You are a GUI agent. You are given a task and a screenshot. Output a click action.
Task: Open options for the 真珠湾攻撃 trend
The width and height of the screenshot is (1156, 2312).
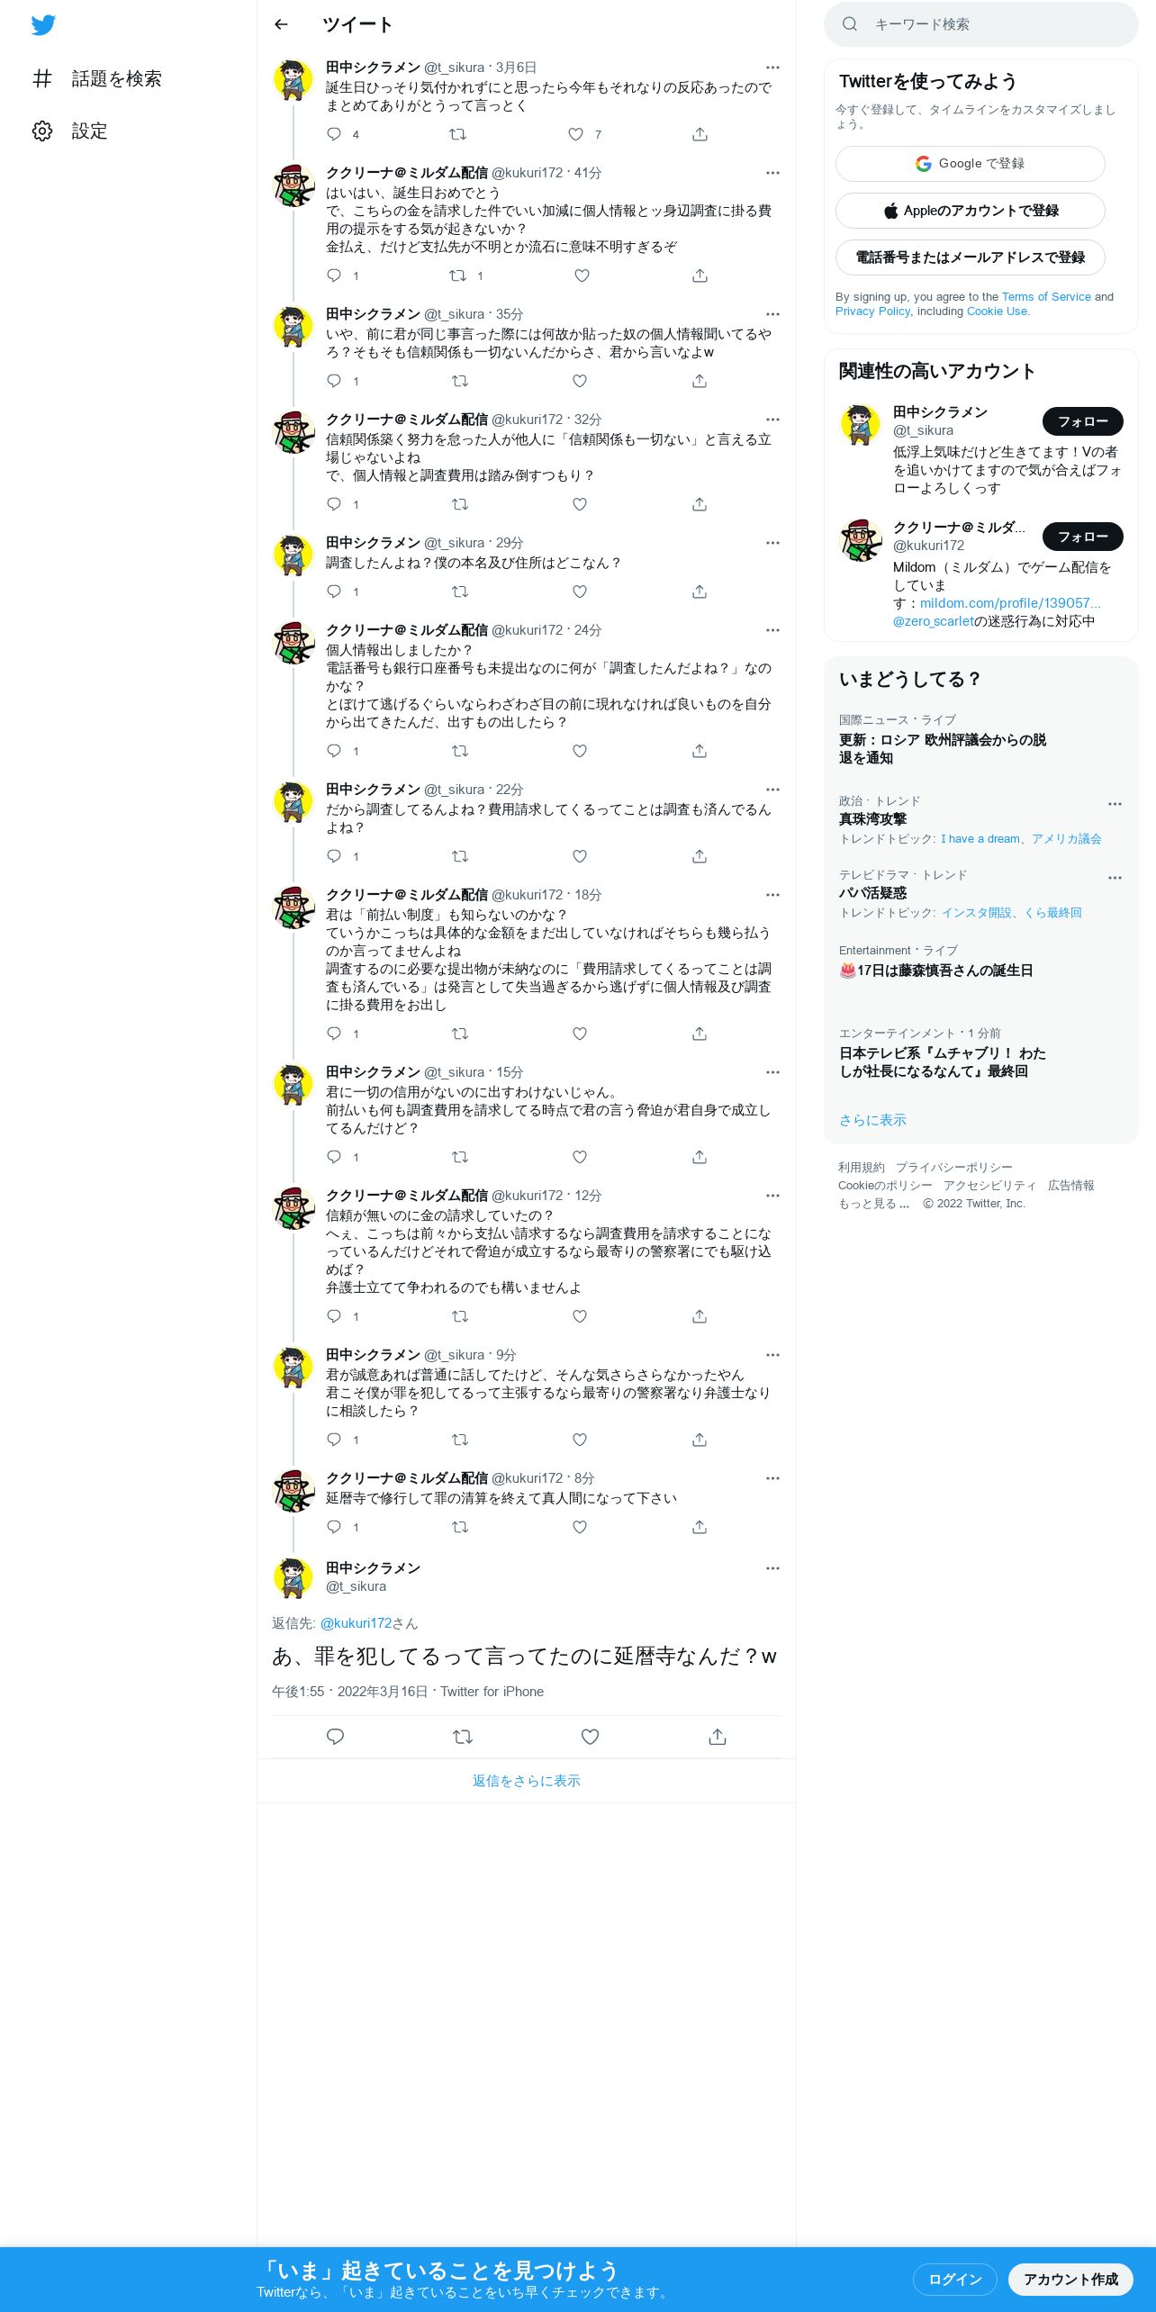point(1115,804)
